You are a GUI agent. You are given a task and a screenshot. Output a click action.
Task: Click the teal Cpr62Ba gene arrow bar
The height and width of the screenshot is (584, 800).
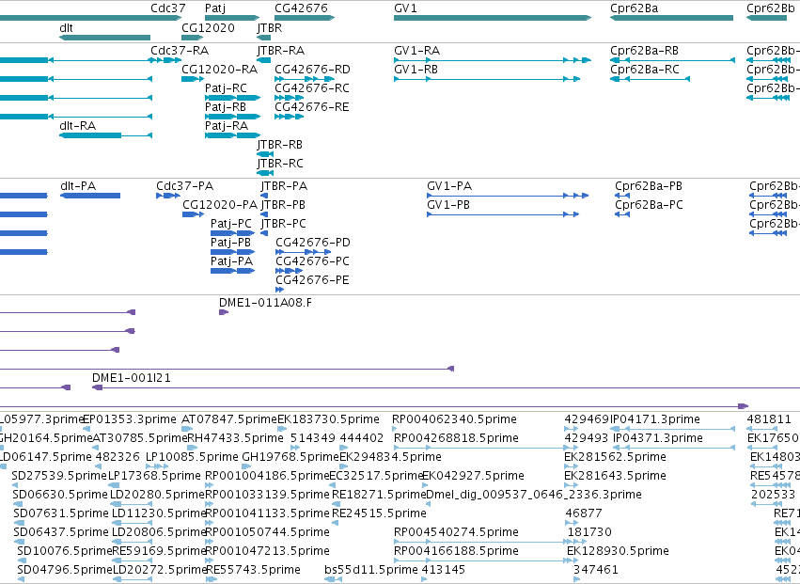coord(671,19)
